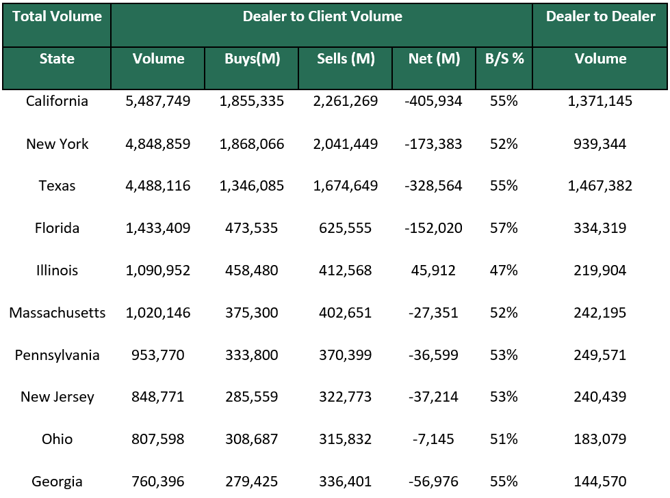The height and width of the screenshot is (498, 670).
Task: Click Ohio B/S percentage 51%
Action: [x=504, y=439]
